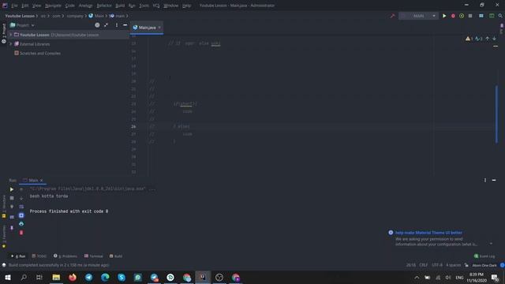This screenshot has height=284, width=505.
Task: Open Skype from the taskbar
Action: pos(122,278)
